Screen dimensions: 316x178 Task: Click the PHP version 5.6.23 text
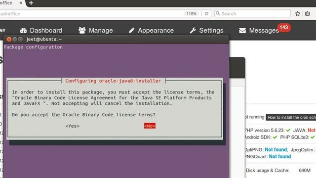(x=265, y=130)
